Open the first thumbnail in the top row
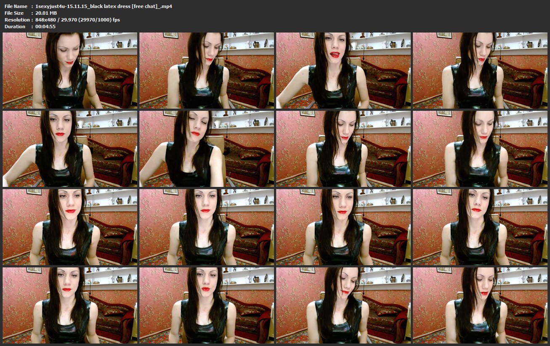 pyautogui.click(x=70, y=71)
